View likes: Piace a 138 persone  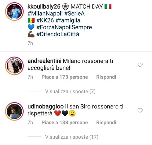pos(65,123)
